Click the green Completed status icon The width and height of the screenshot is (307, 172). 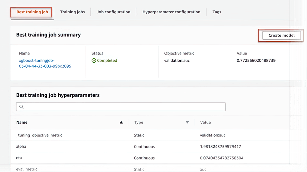(94, 61)
